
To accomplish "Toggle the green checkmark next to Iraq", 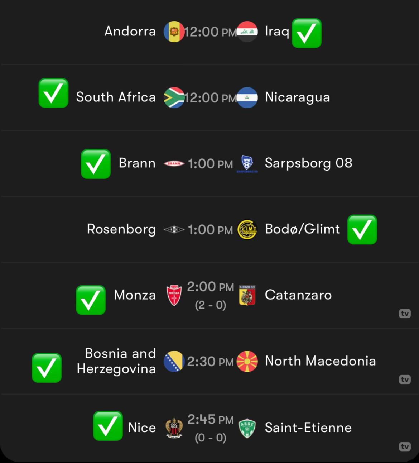I will (307, 33).
